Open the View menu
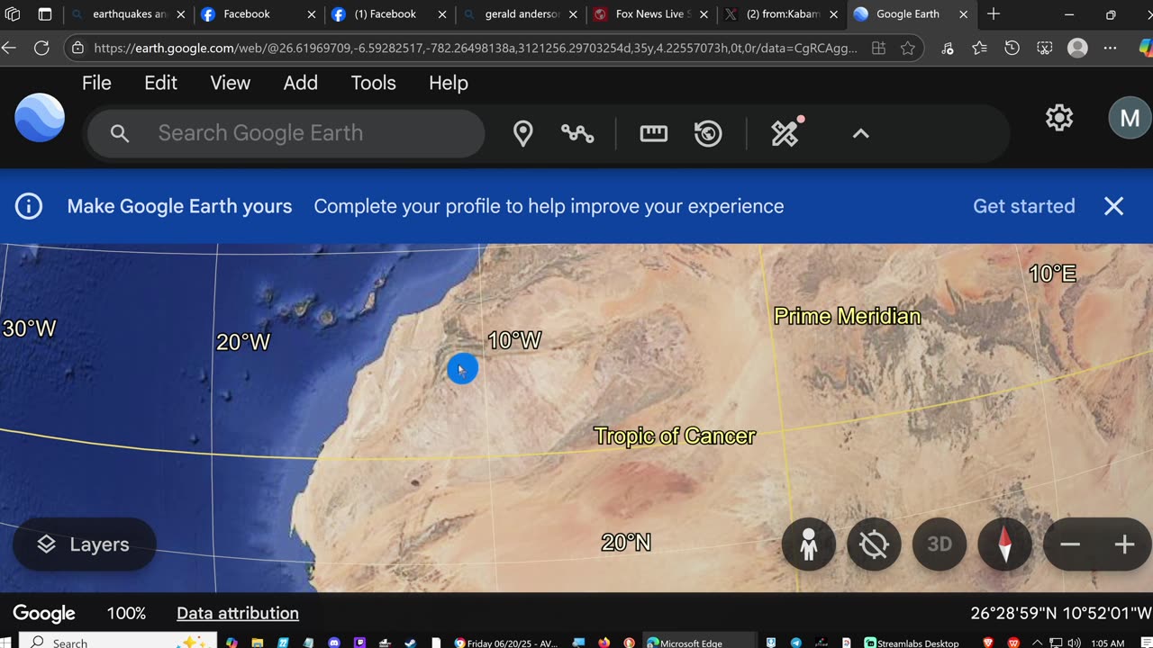This screenshot has width=1153, height=648. 231,83
